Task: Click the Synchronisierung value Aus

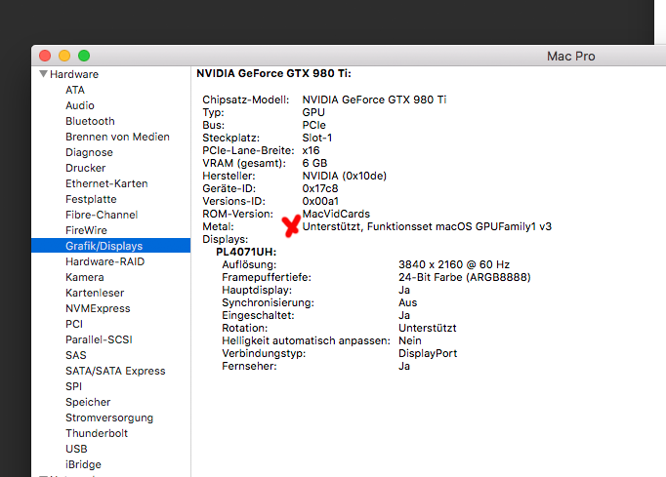Action: click(408, 303)
